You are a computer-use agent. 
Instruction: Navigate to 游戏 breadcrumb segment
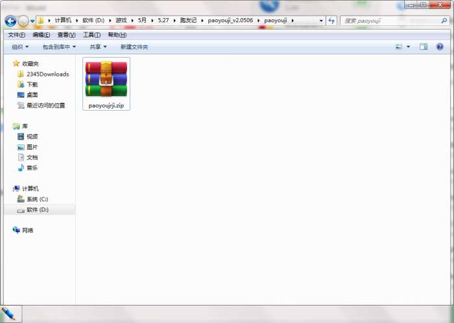pyautogui.click(x=121, y=20)
